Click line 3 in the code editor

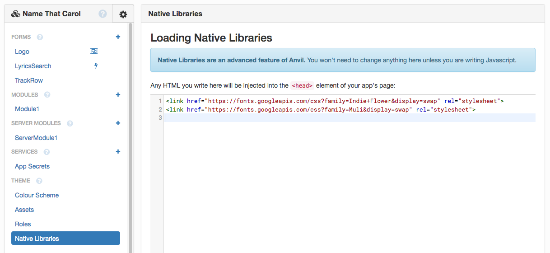316,118
